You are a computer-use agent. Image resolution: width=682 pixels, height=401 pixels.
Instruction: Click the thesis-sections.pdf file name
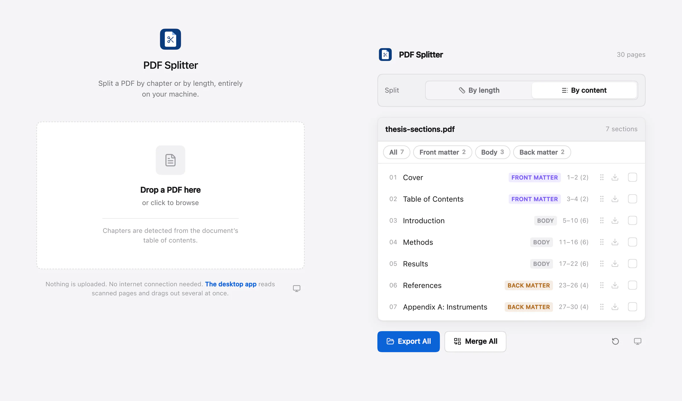[420, 129]
